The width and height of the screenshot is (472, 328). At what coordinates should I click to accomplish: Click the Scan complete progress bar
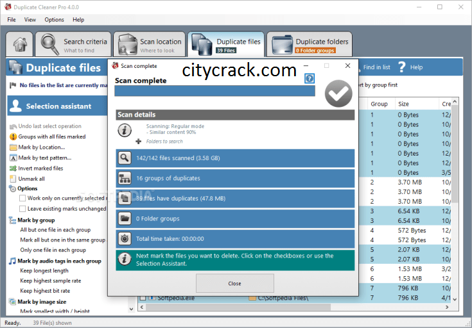[214, 91]
